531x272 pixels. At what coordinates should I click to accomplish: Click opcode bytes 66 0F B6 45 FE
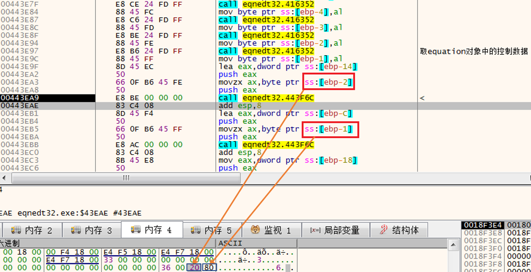(149, 82)
